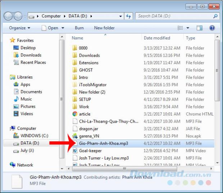Select Network in the navigation pane

[x=25, y=165]
